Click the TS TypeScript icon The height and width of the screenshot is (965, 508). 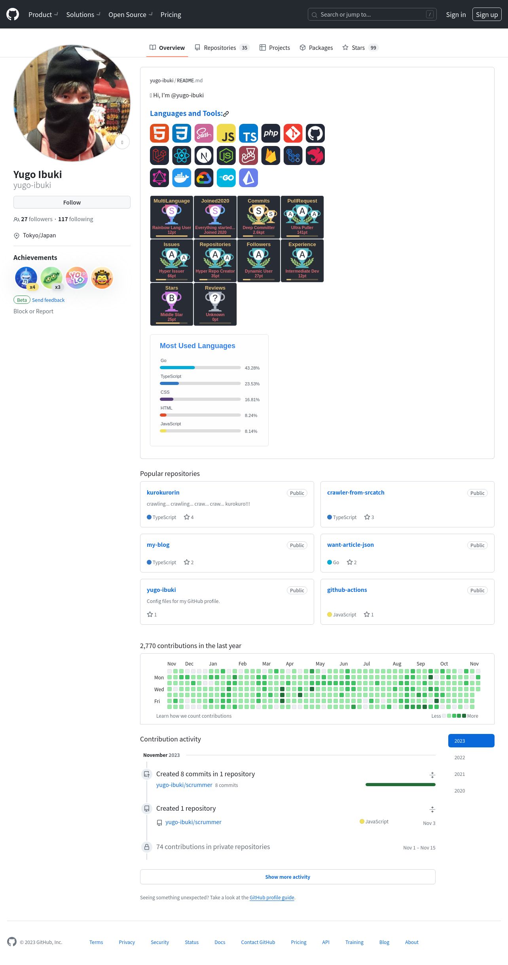tap(248, 133)
